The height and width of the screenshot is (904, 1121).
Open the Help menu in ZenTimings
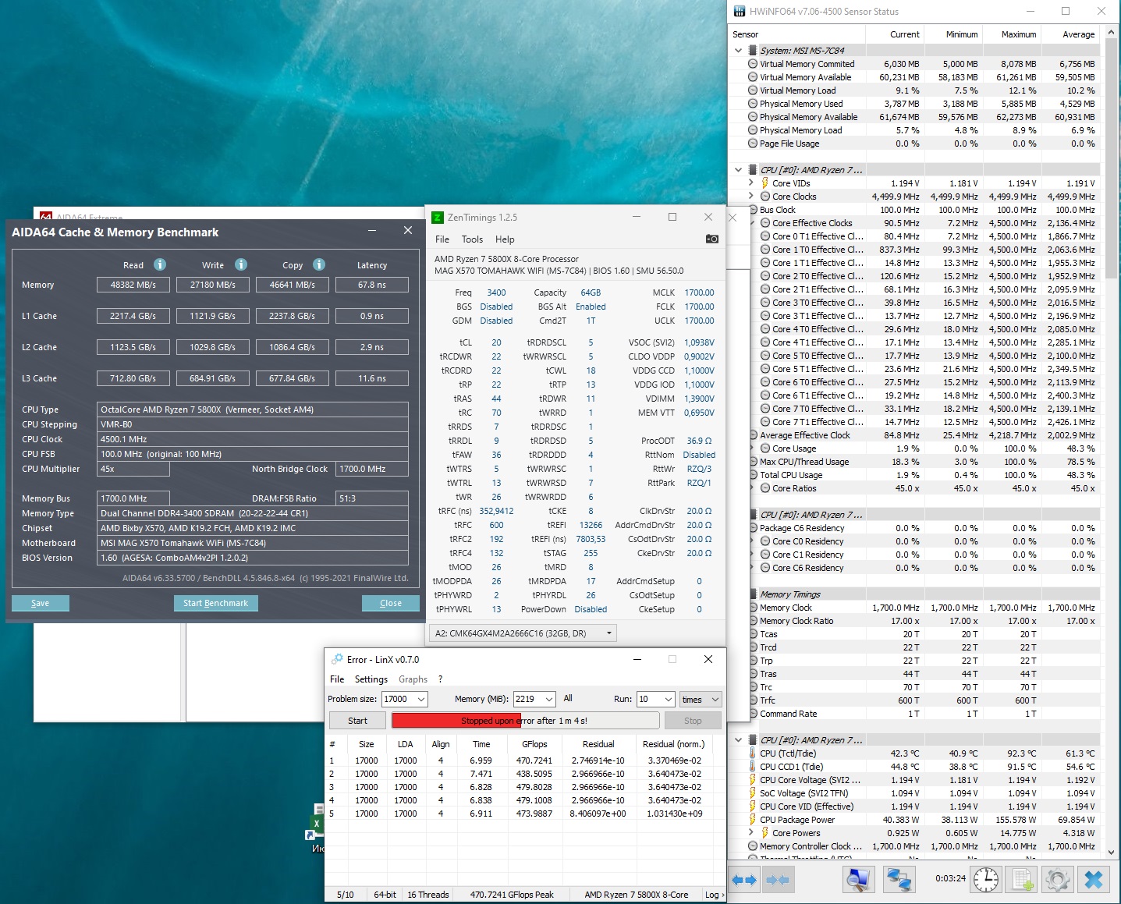[x=505, y=239]
